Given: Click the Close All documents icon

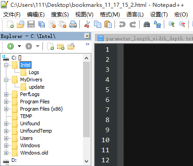Looking at the screenshot, I should point(63,24).
